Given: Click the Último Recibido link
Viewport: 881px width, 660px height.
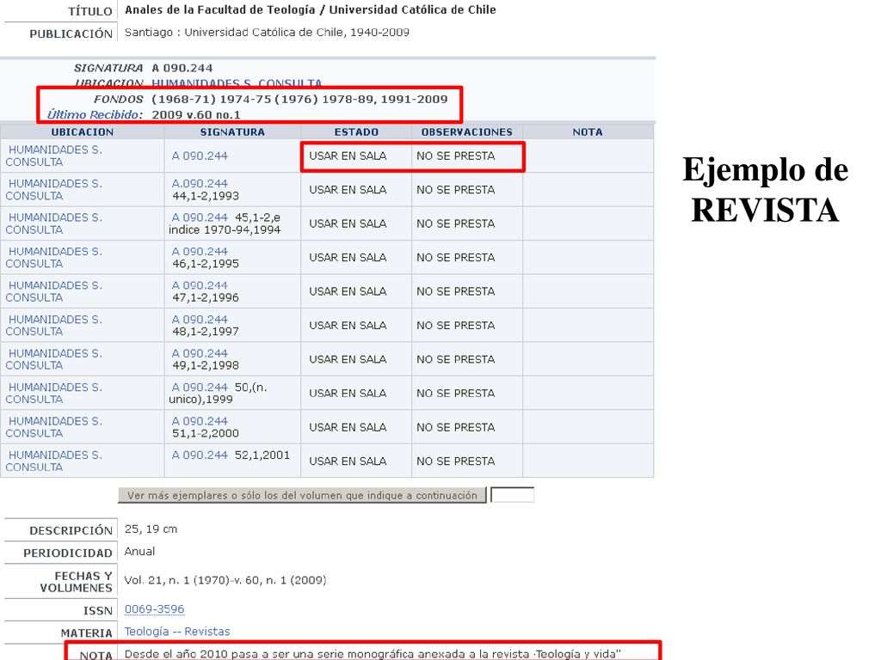Looking at the screenshot, I should (x=95, y=114).
